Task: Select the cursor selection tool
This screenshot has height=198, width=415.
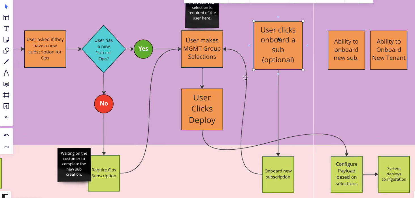Action: tap(6, 7)
